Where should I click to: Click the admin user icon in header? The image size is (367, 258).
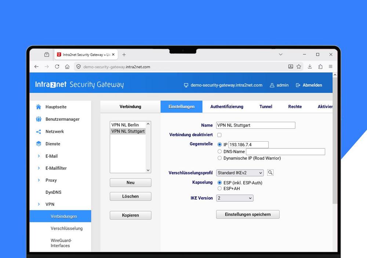tap(272, 85)
